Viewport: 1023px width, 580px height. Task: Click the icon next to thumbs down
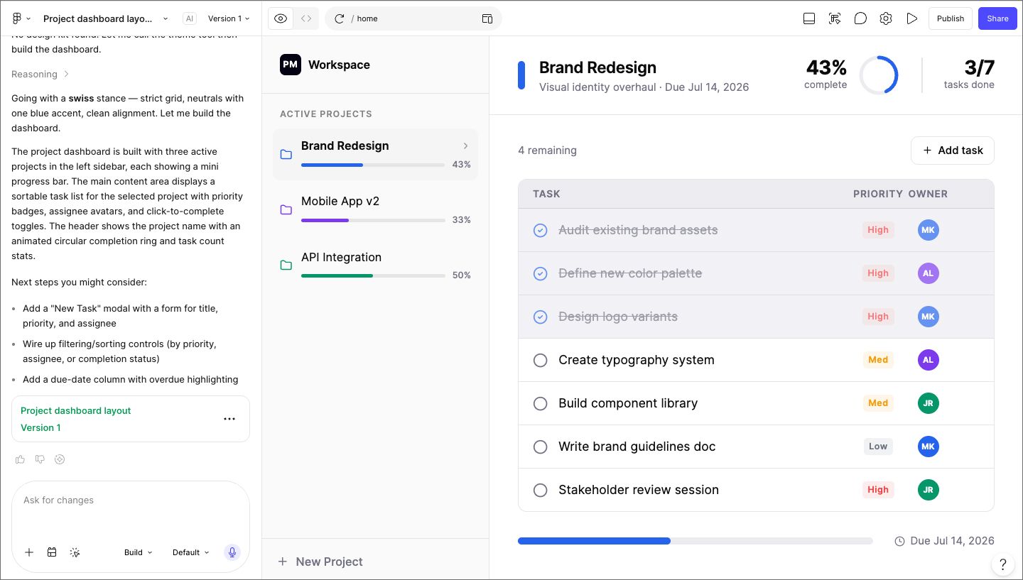tap(60, 459)
